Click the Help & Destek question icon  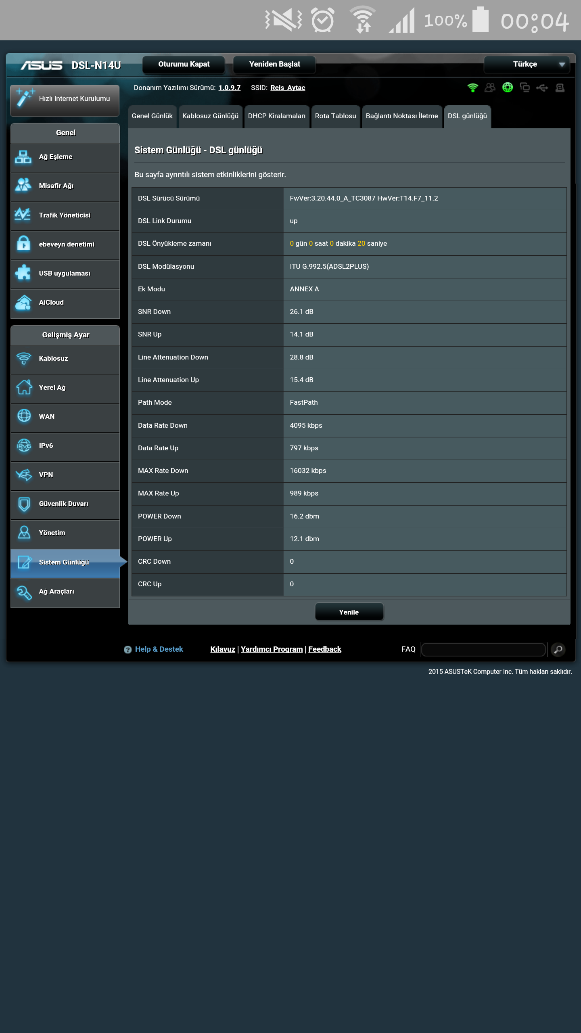pos(127,649)
